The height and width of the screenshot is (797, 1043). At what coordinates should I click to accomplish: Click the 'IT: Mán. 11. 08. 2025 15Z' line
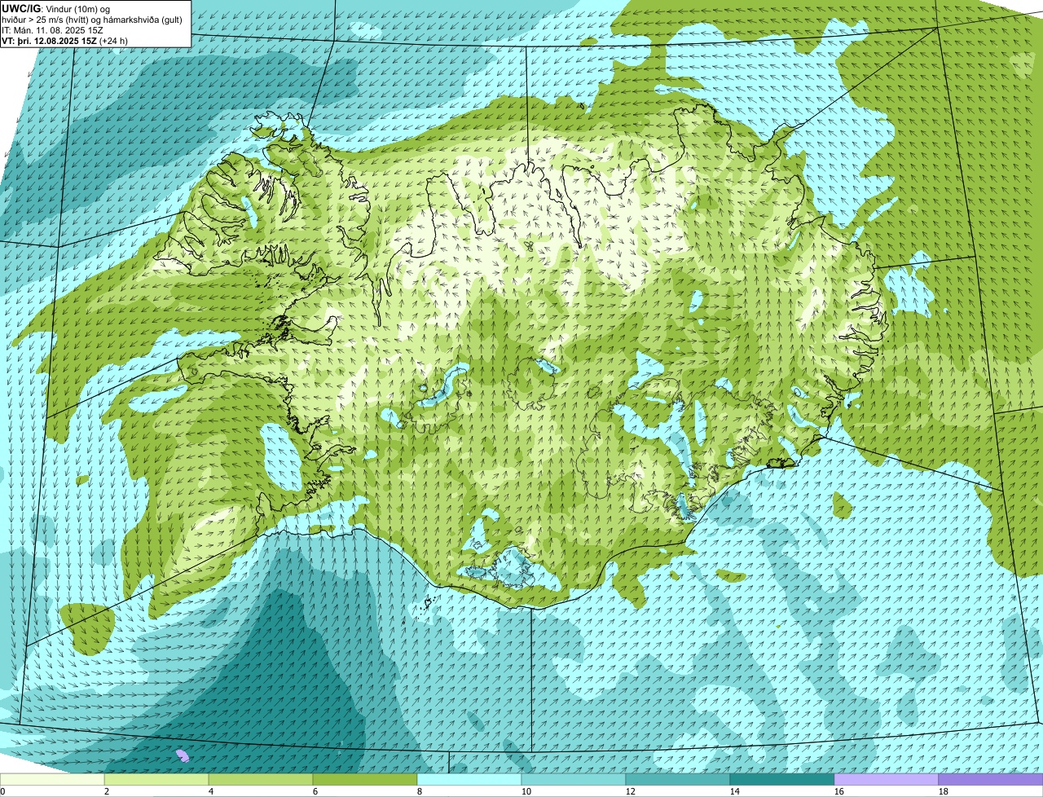(x=53, y=29)
